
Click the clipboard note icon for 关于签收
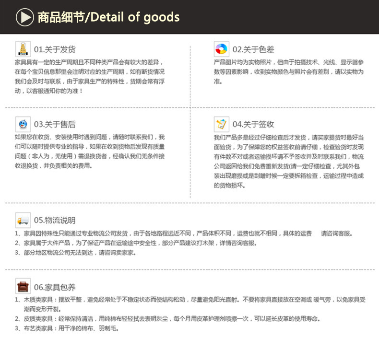pos(222,124)
